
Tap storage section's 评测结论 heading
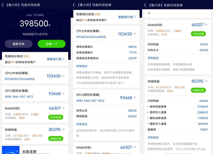click(153, 138)
